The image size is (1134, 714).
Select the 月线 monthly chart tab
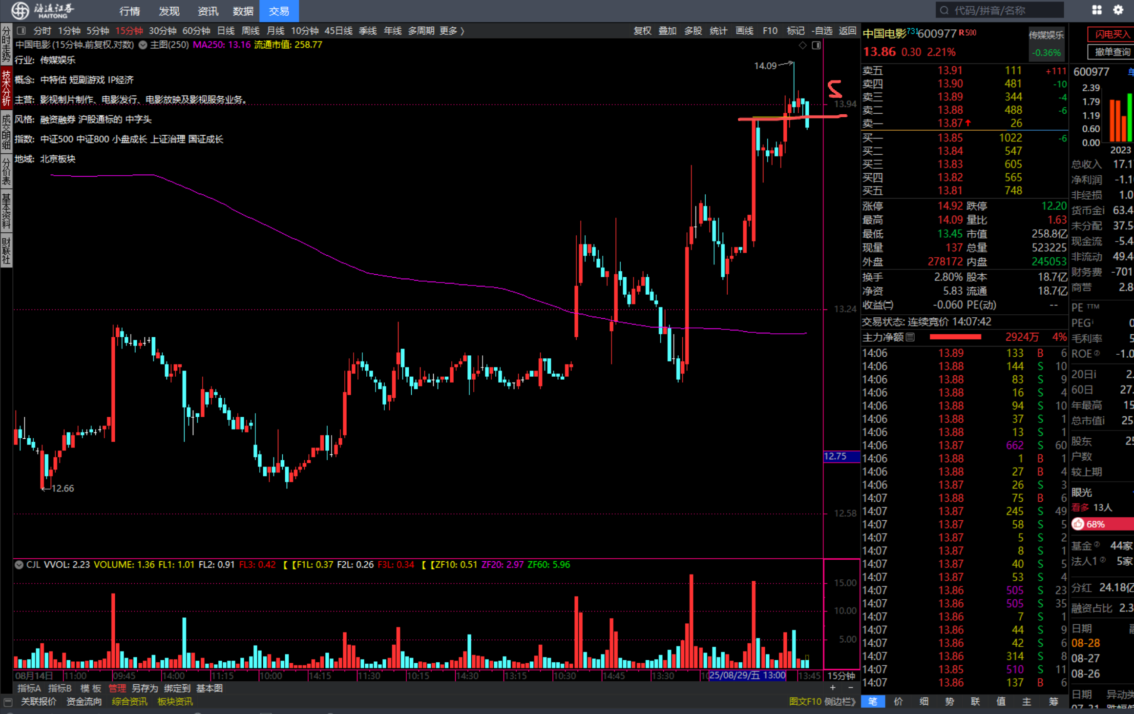click(x=275, y=31)
